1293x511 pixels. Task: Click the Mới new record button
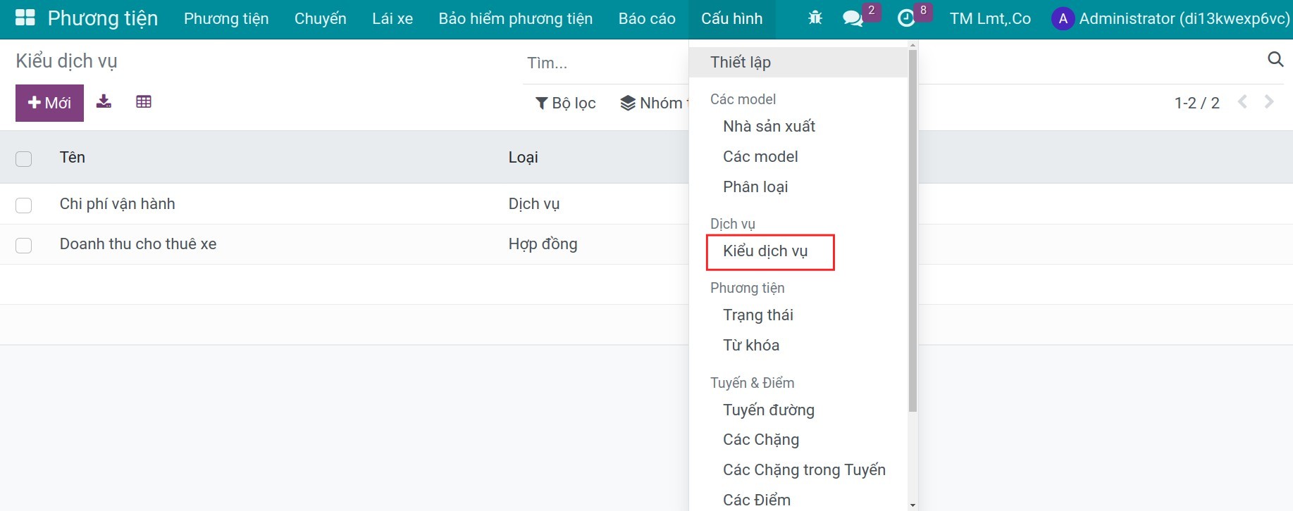click(49, 103)
